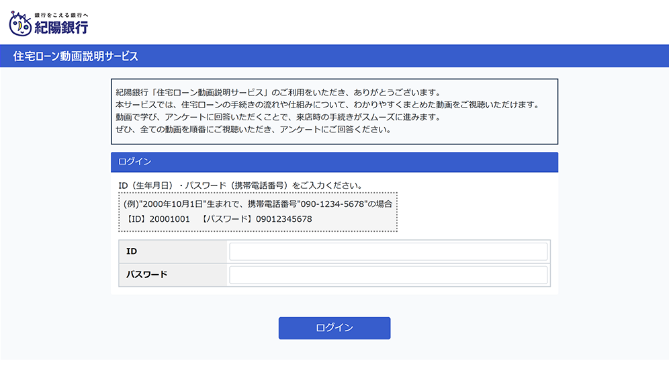Click the notice line starting ぜひ、全ての動画
669x381 pixels.
pyautogui.click(x=255, y=129)
